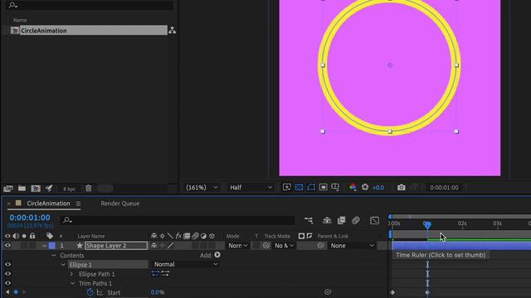
Task: Collapse the Contents group
Action: tap(54, 256)
